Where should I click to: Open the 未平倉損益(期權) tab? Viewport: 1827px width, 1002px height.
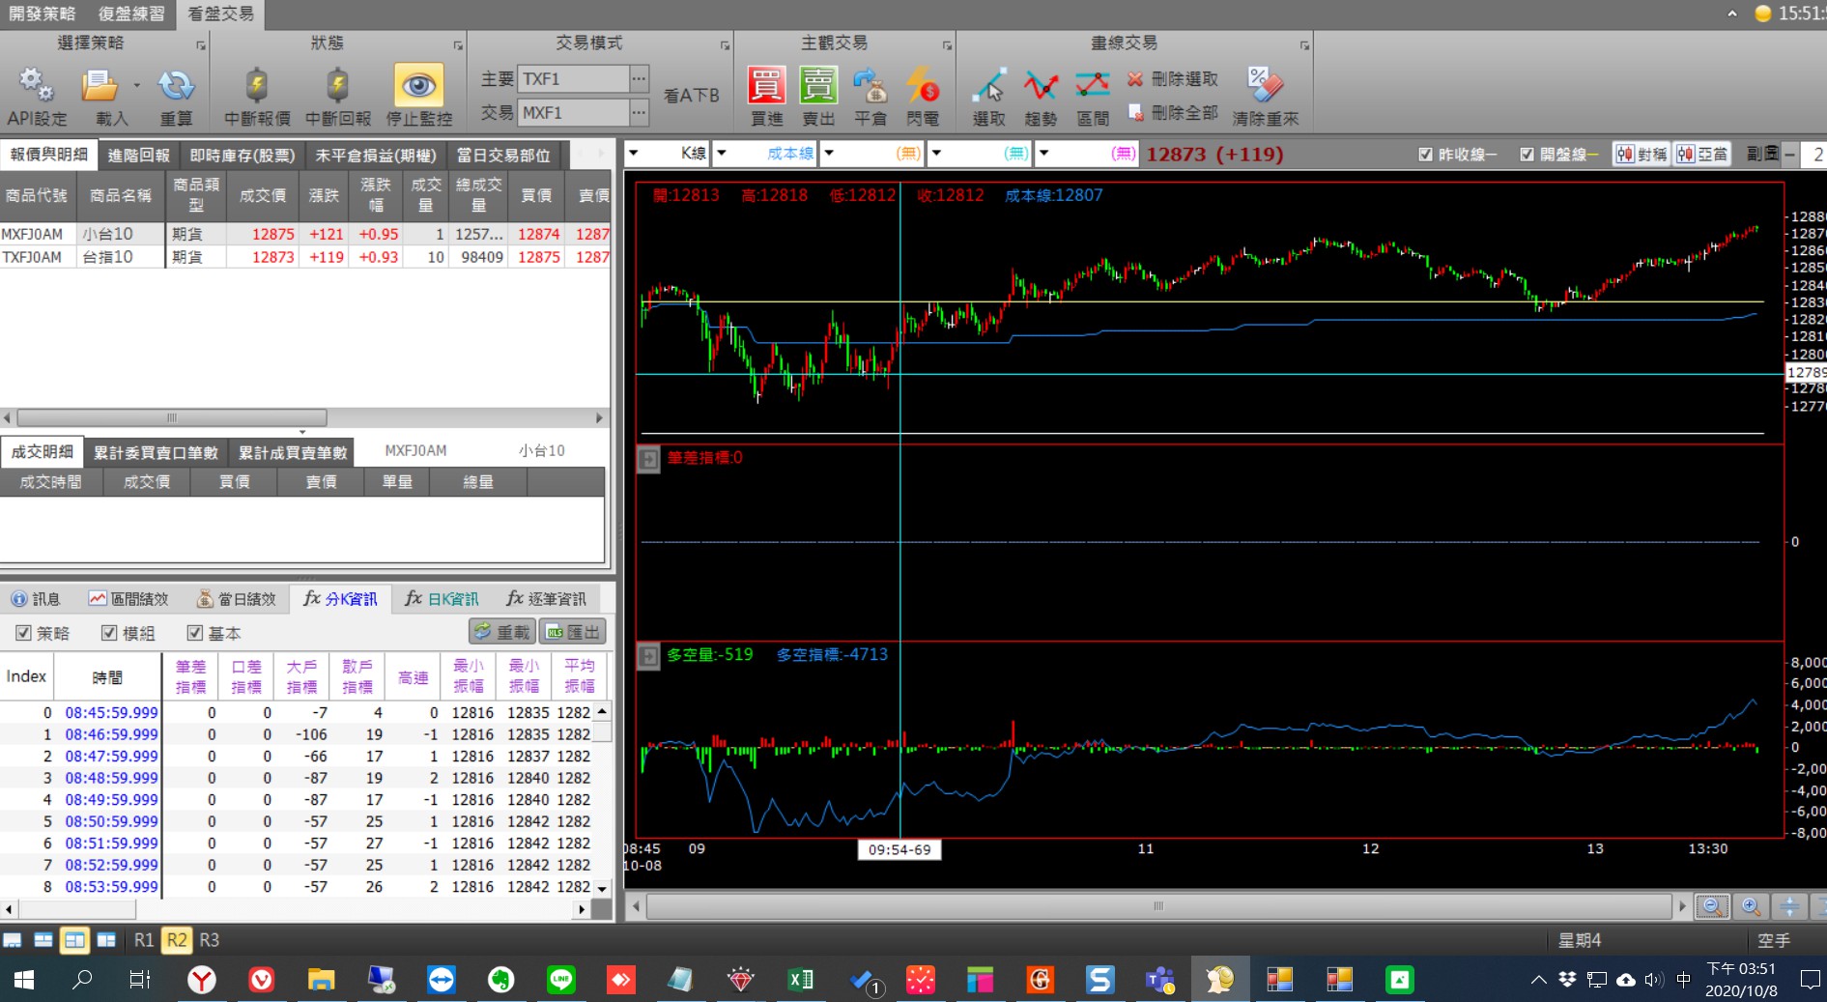(376, 155)
